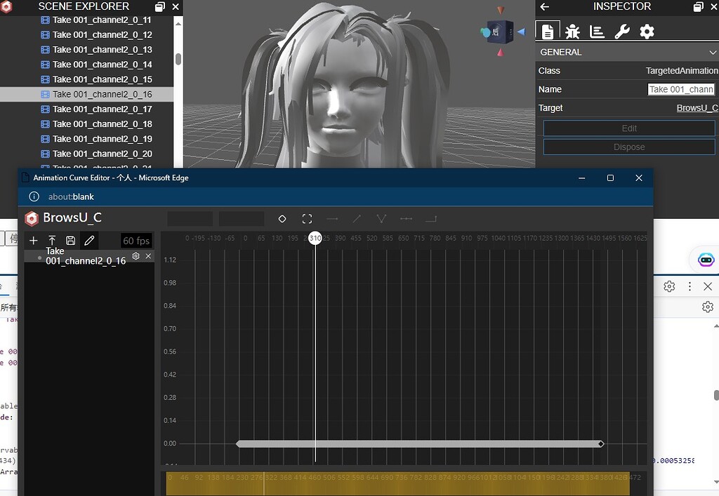Open the Tools wrench tab in Inspector
This screenshot has height=496, width=719.
click(x=622, y=31)
